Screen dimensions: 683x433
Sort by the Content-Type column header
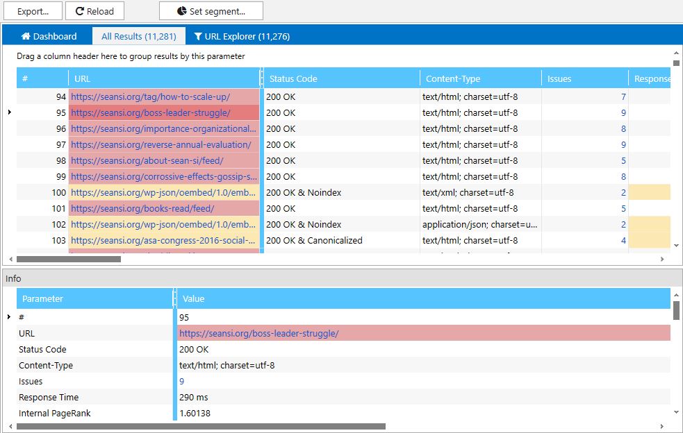click(x=452, y=78)
